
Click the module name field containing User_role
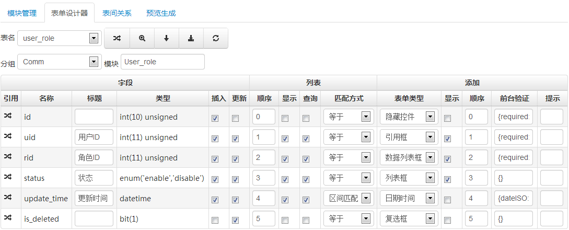pyautogui.click(x=162, y=62)
